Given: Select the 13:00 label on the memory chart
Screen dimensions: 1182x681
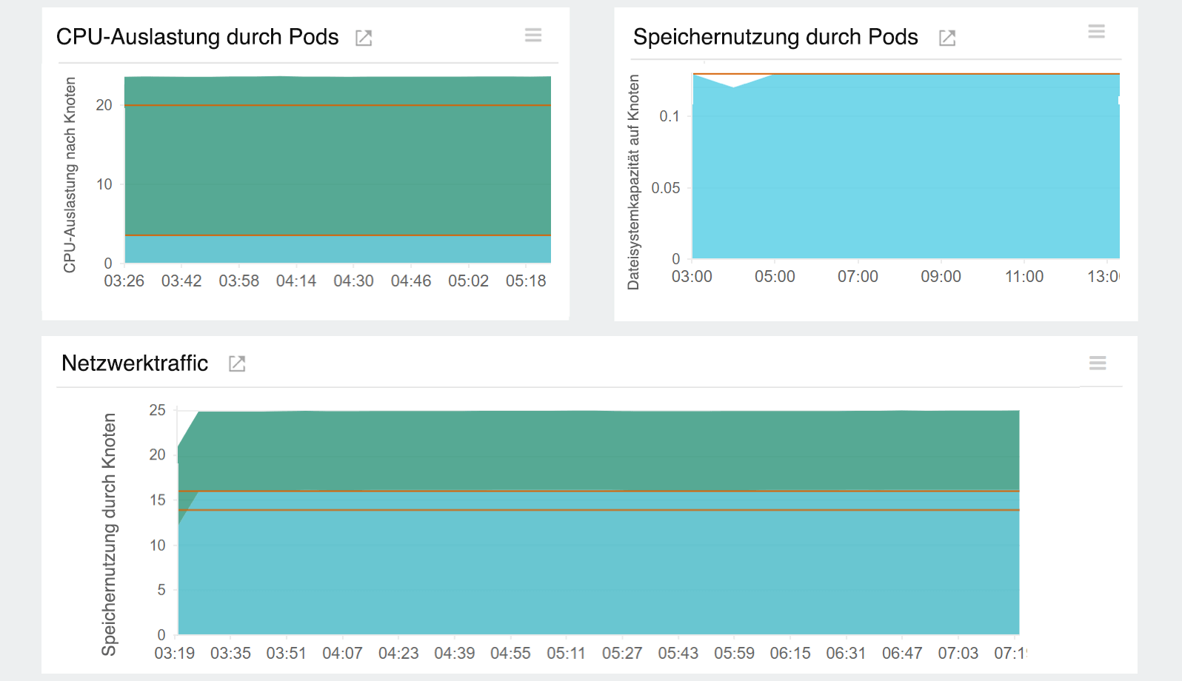Looking at the screenshot, I should click(x=1106, y=276).
